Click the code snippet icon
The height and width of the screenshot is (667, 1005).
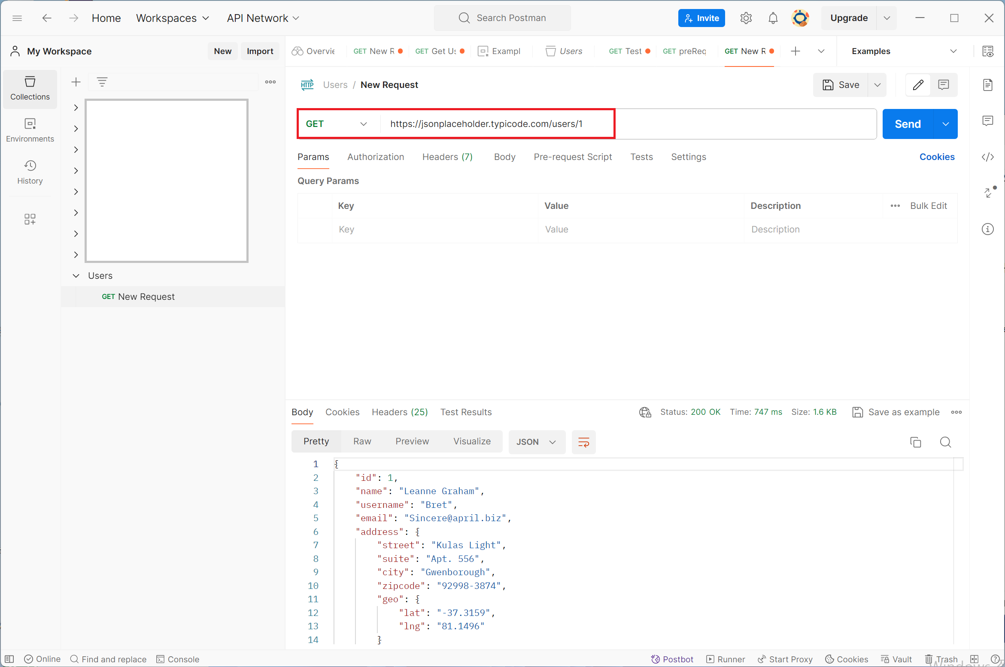[x=987, y=157]
